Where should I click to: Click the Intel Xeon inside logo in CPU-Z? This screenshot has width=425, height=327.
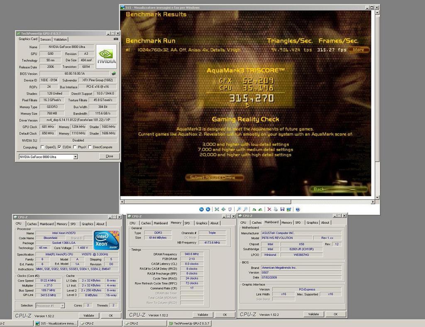(106, 240)
